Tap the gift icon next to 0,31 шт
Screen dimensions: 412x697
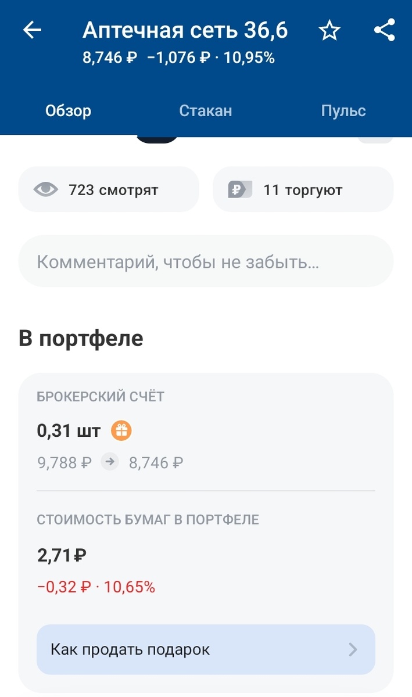click(121, 430)
